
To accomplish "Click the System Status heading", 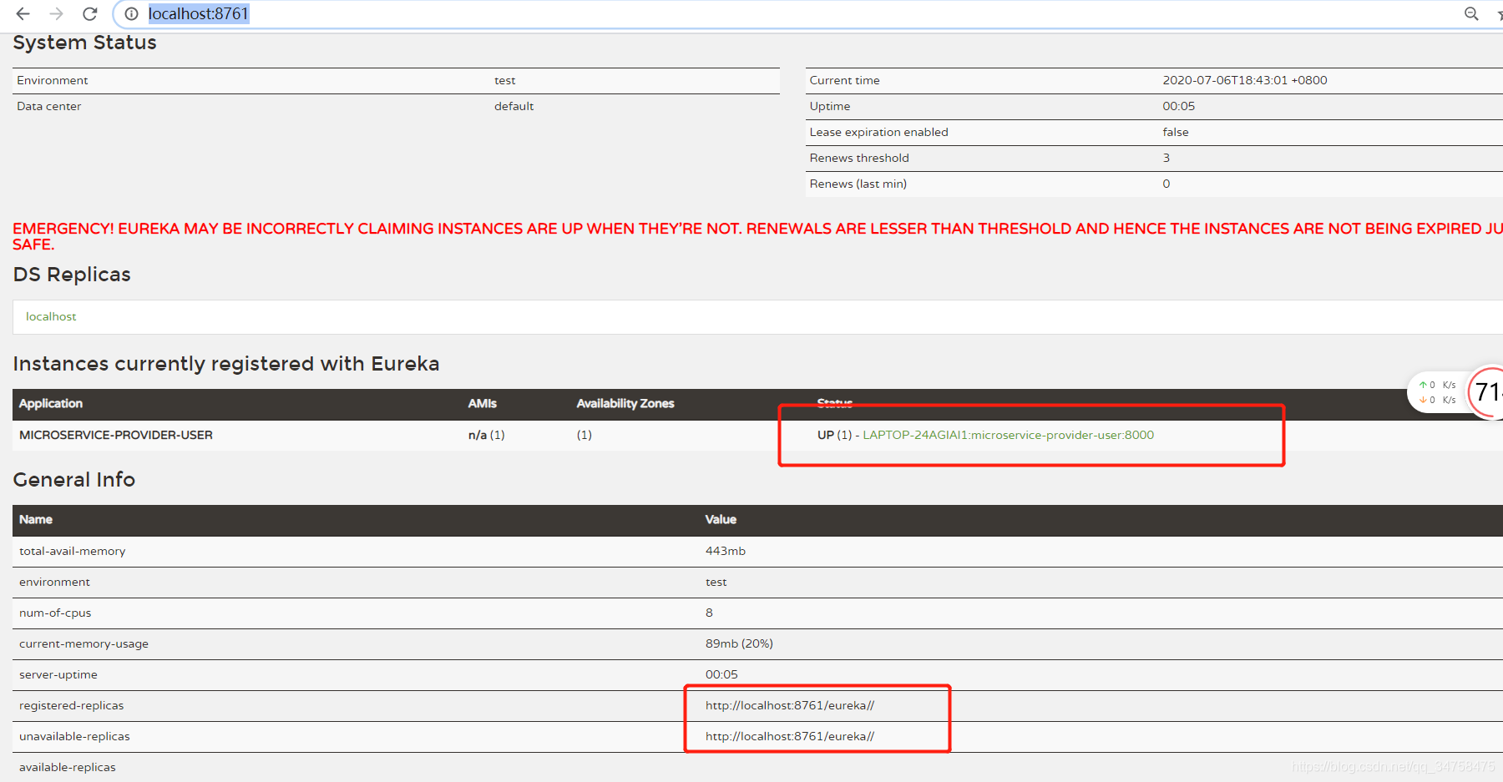I will [84, 43].
